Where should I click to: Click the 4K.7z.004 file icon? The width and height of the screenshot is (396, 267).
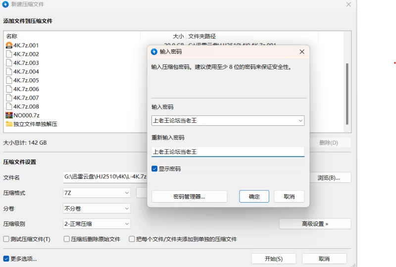tap(9, 71)
